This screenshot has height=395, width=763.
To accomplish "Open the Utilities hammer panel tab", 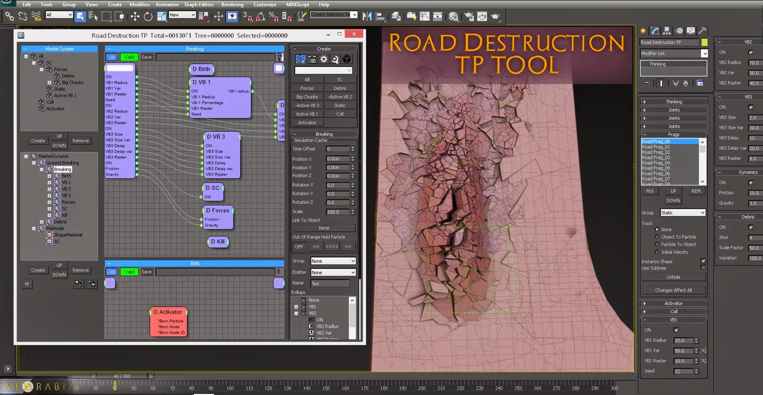I will 702,31.
